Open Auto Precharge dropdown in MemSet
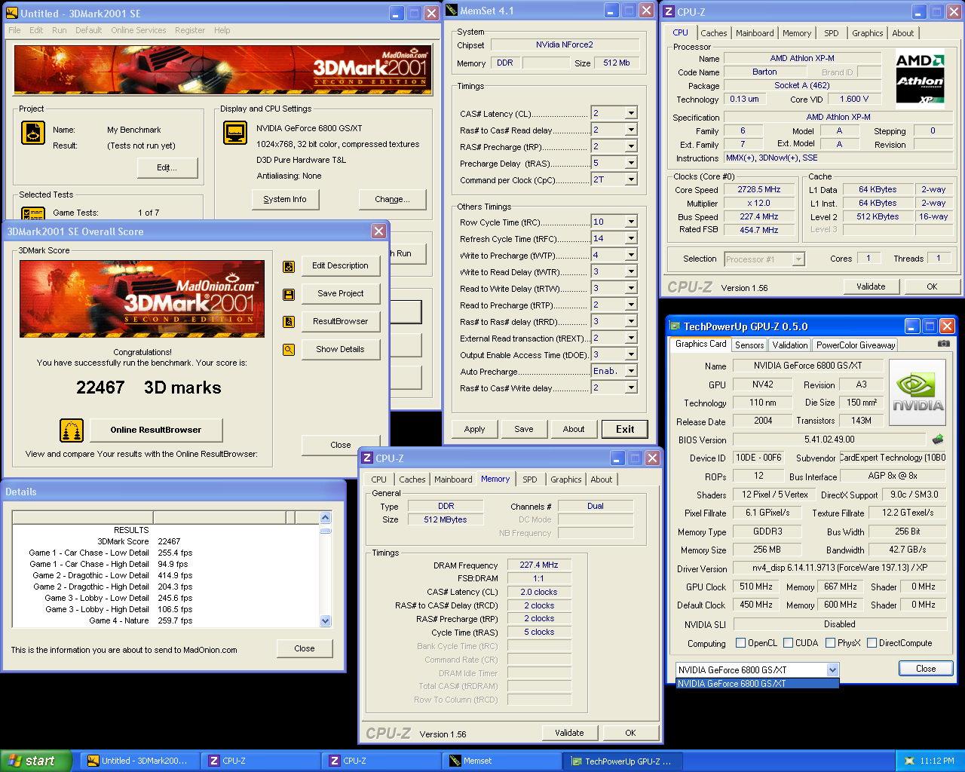 click(x=631, y=371)
